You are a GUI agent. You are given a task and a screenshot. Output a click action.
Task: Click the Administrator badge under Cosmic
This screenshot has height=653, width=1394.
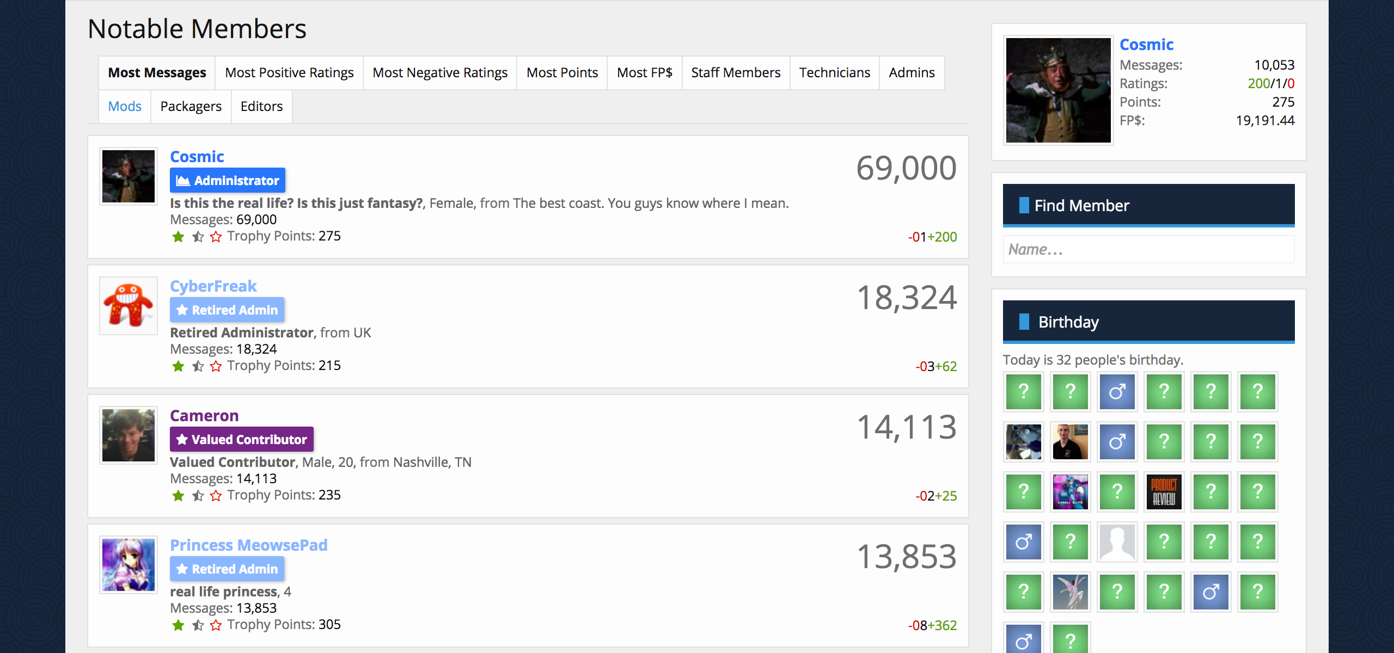pyautogui.click(x=227, y=180)
